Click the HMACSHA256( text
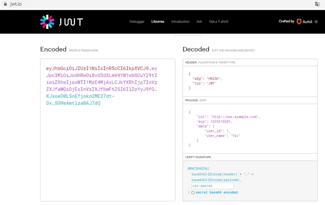 coord(199,169)
